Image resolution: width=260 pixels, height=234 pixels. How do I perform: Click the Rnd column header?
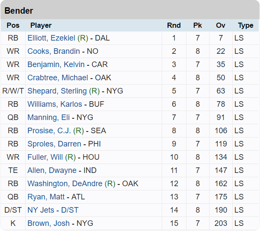pyautogui.click(x=174, y=26)
